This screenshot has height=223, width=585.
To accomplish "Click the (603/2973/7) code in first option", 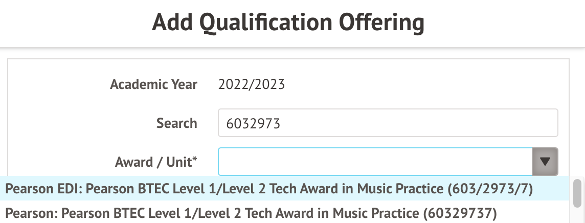I will (490, 189).
